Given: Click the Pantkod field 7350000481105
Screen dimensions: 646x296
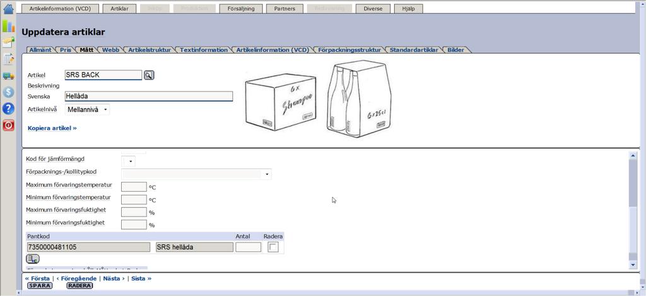Looking at the screenshot, I should pyautogui.click(x=88, y=247).
